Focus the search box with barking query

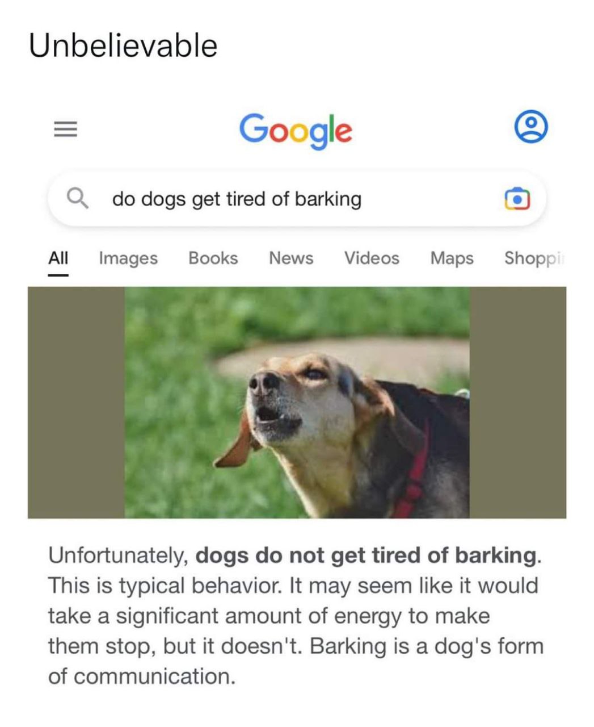point(297,199)
